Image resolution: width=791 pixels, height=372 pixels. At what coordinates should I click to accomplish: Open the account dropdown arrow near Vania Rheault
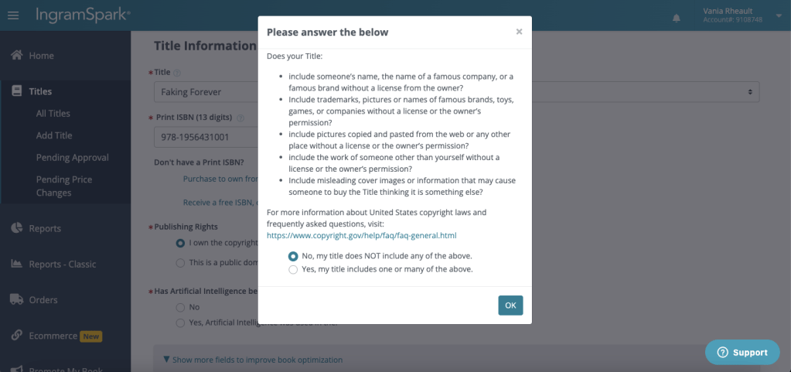(778, 15)
